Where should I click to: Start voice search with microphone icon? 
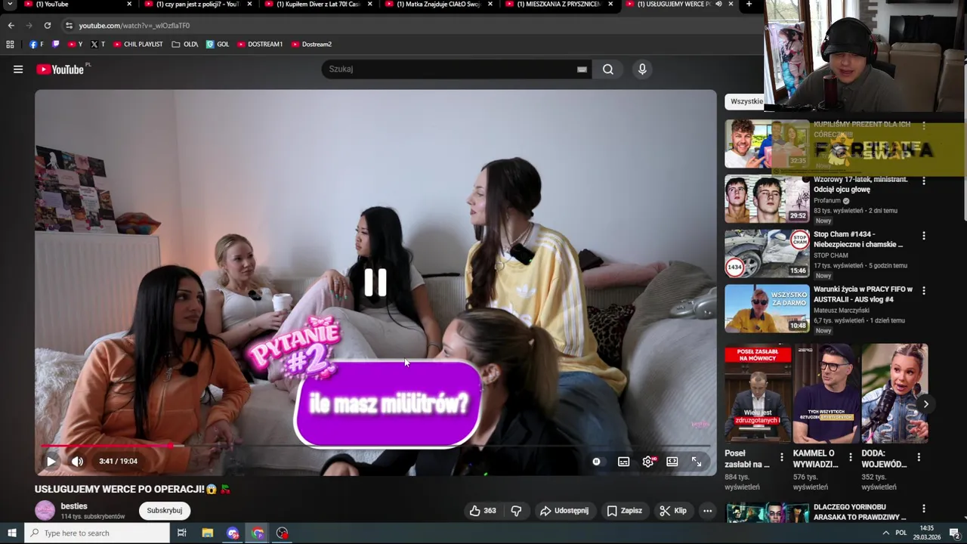click(642, 70)
